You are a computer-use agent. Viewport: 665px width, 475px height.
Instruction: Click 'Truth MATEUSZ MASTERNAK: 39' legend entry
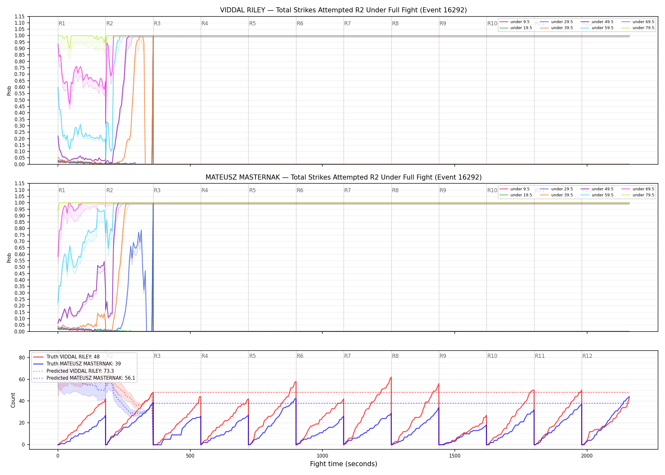77,364
